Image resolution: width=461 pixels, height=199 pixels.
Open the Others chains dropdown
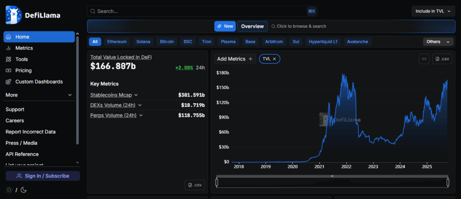click(438, 42)
